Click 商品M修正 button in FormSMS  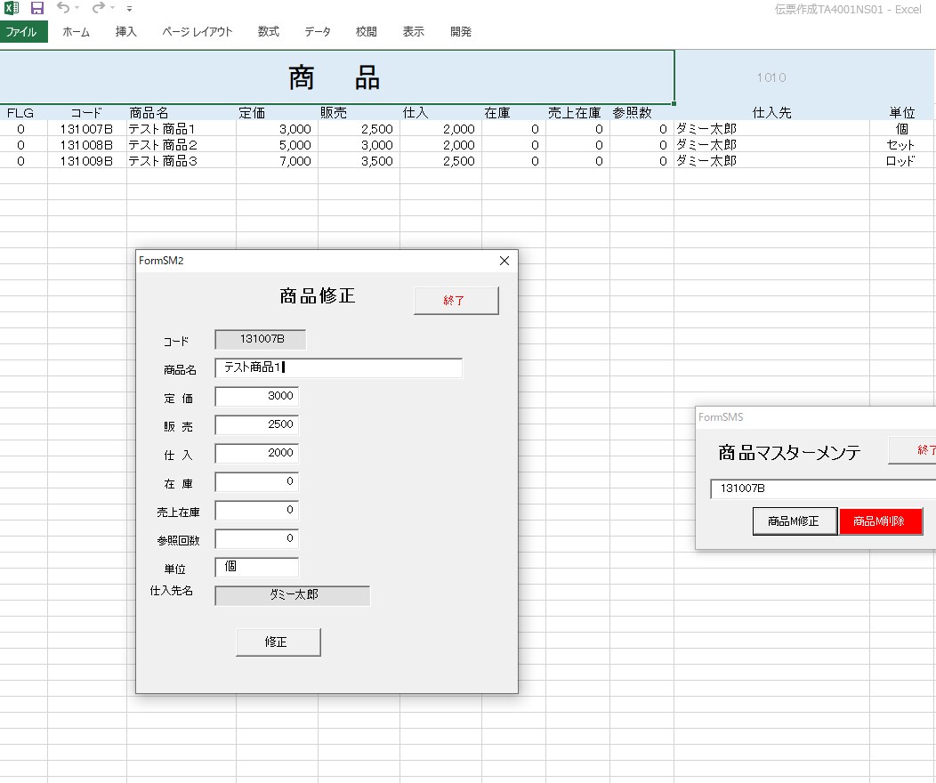tap(795, 521)
